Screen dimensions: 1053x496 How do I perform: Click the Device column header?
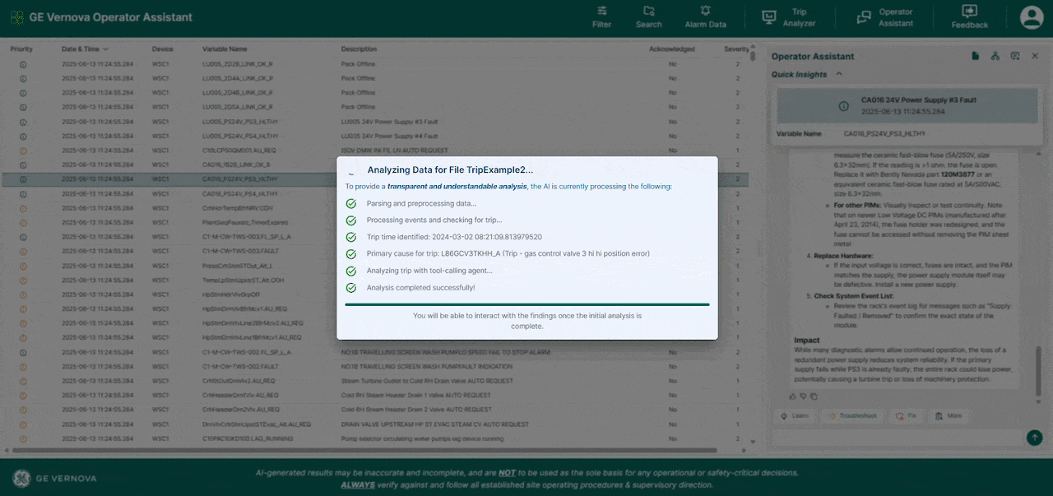point(163,49)
